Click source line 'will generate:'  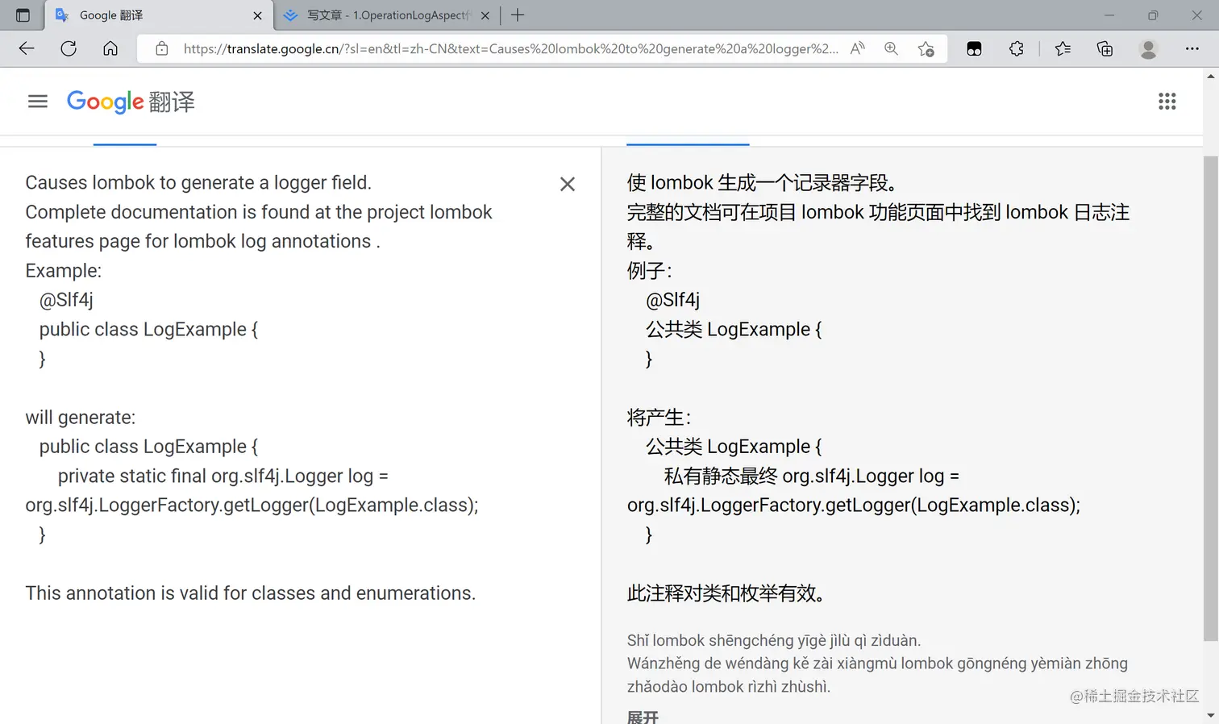[x=81, y=418]
